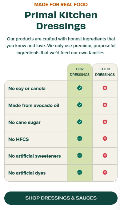Select the Their Dressings column header
The image size is (120, 210).
tap(105, 72)
